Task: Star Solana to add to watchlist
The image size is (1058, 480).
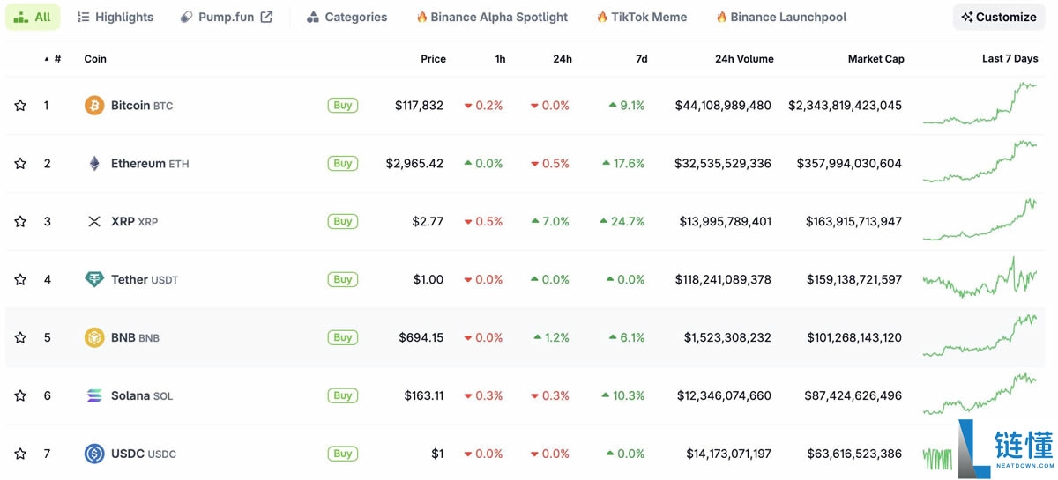Action: click(20, 396)
